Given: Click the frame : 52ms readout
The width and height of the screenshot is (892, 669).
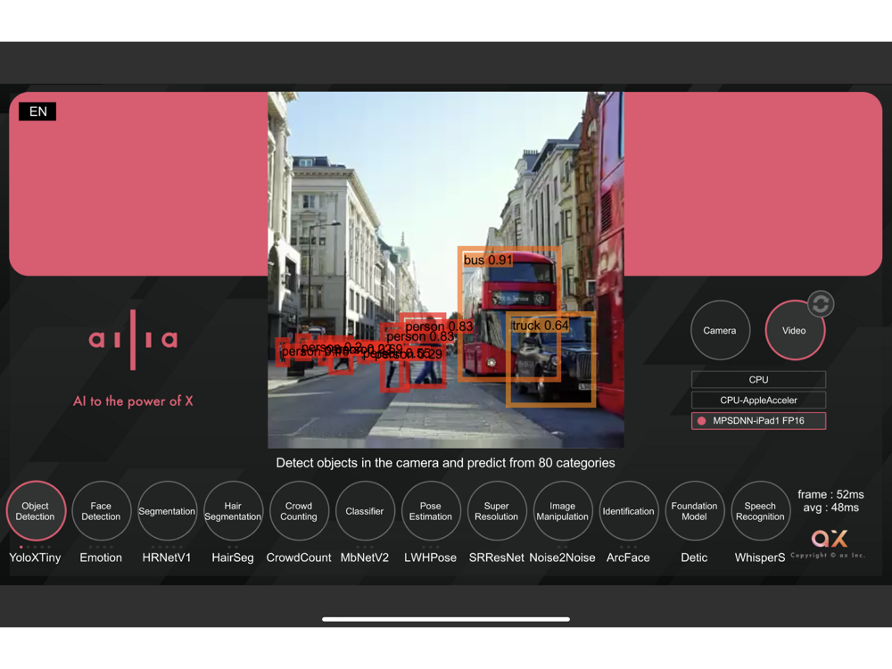Looking at the screenshot, I should point(830,494).
